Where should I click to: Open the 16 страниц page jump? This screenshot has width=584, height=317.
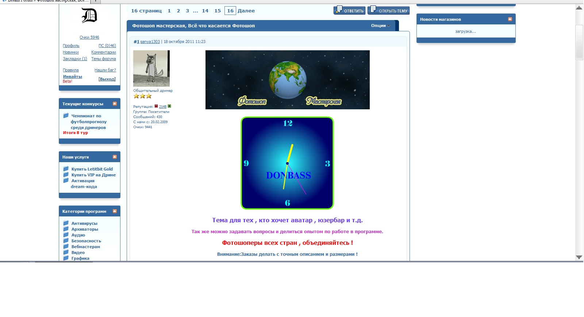click(x=146, y=11)
